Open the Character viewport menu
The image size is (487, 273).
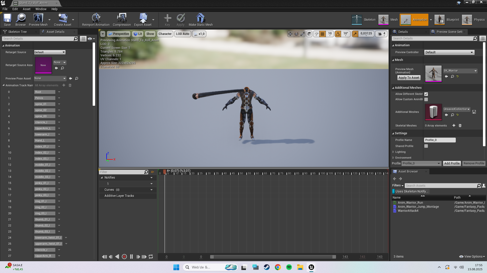165,34
